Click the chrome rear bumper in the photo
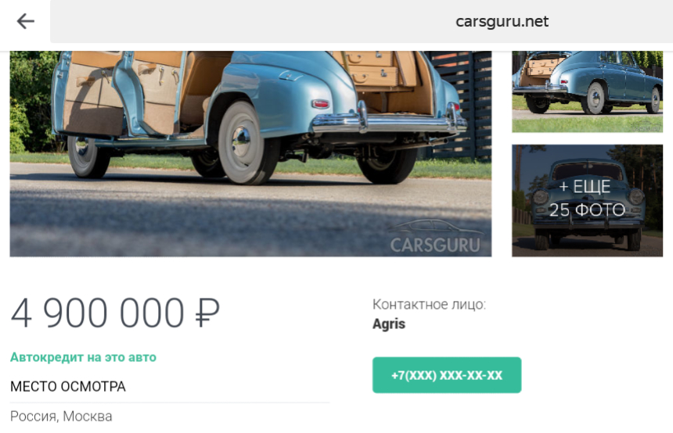The image size is (673, 433). pos(390,122)
